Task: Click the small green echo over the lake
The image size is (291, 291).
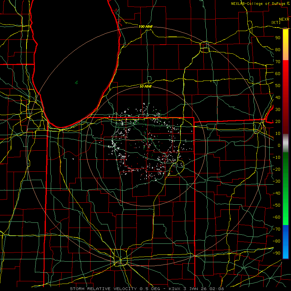Action: (76, 82)
